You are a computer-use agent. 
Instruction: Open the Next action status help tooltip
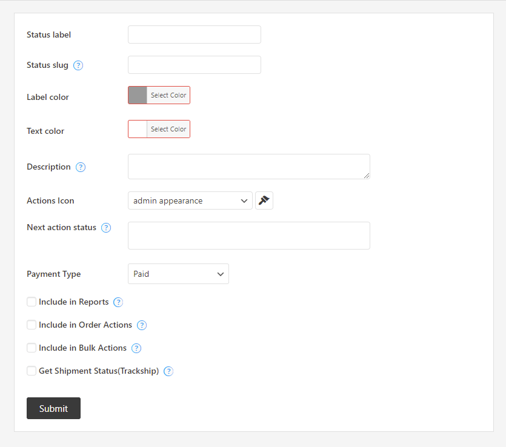coord(106,228)
